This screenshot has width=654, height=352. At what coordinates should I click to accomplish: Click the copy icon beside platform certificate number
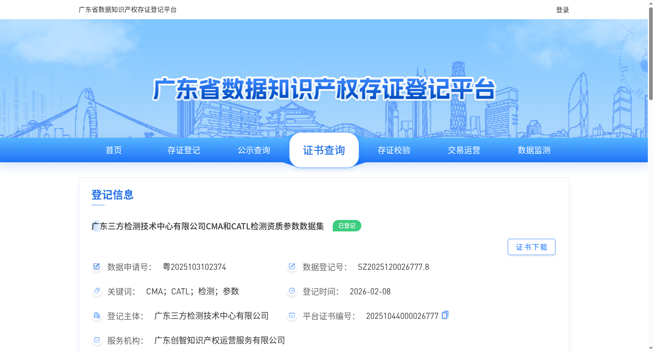tap(445, 315)
